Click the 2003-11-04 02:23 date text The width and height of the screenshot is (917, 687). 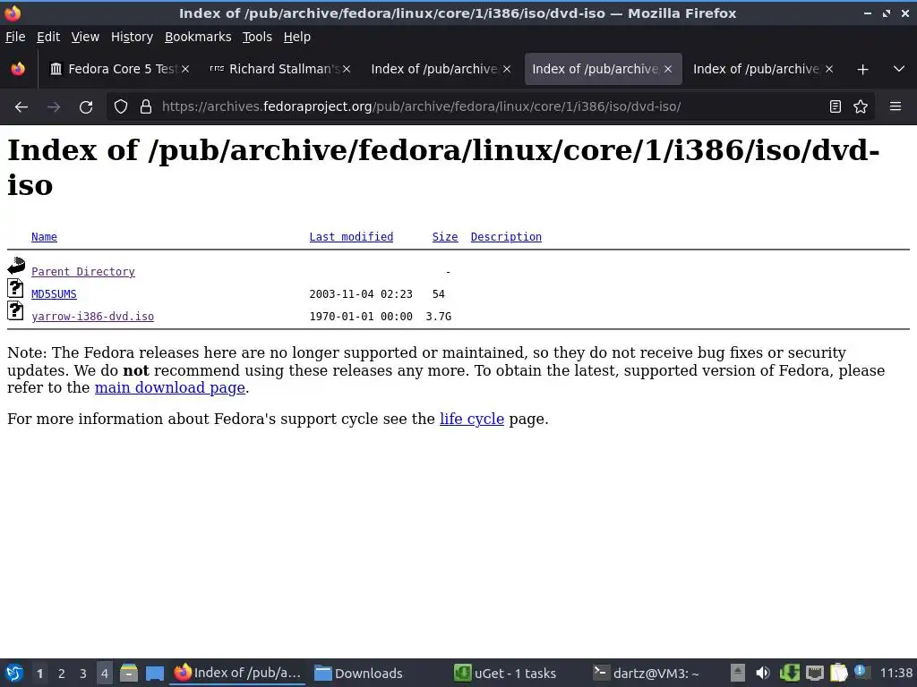[x=361, y=293]
